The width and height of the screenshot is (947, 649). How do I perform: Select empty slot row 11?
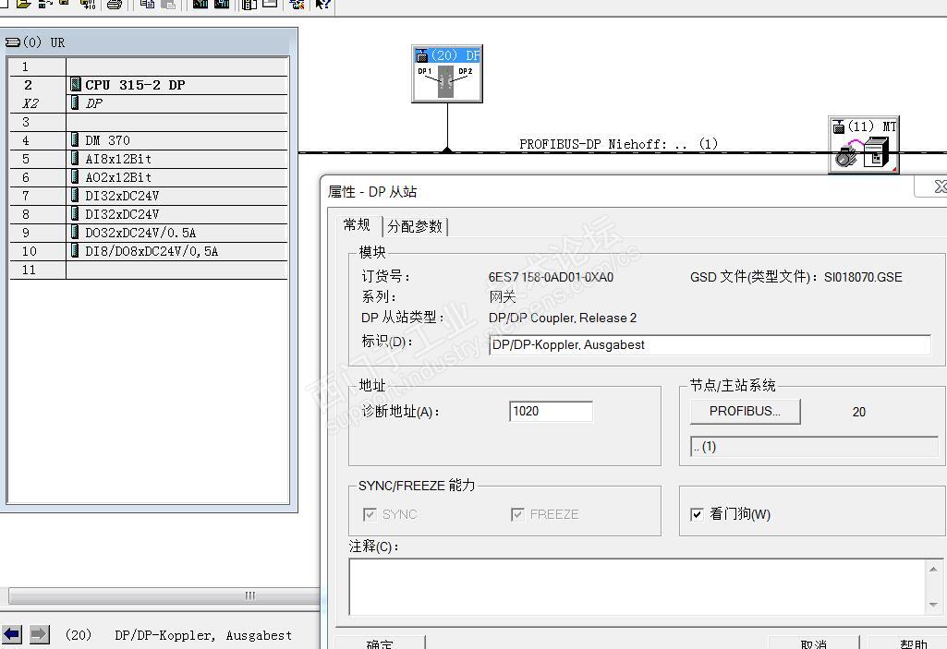coord(148,270)
